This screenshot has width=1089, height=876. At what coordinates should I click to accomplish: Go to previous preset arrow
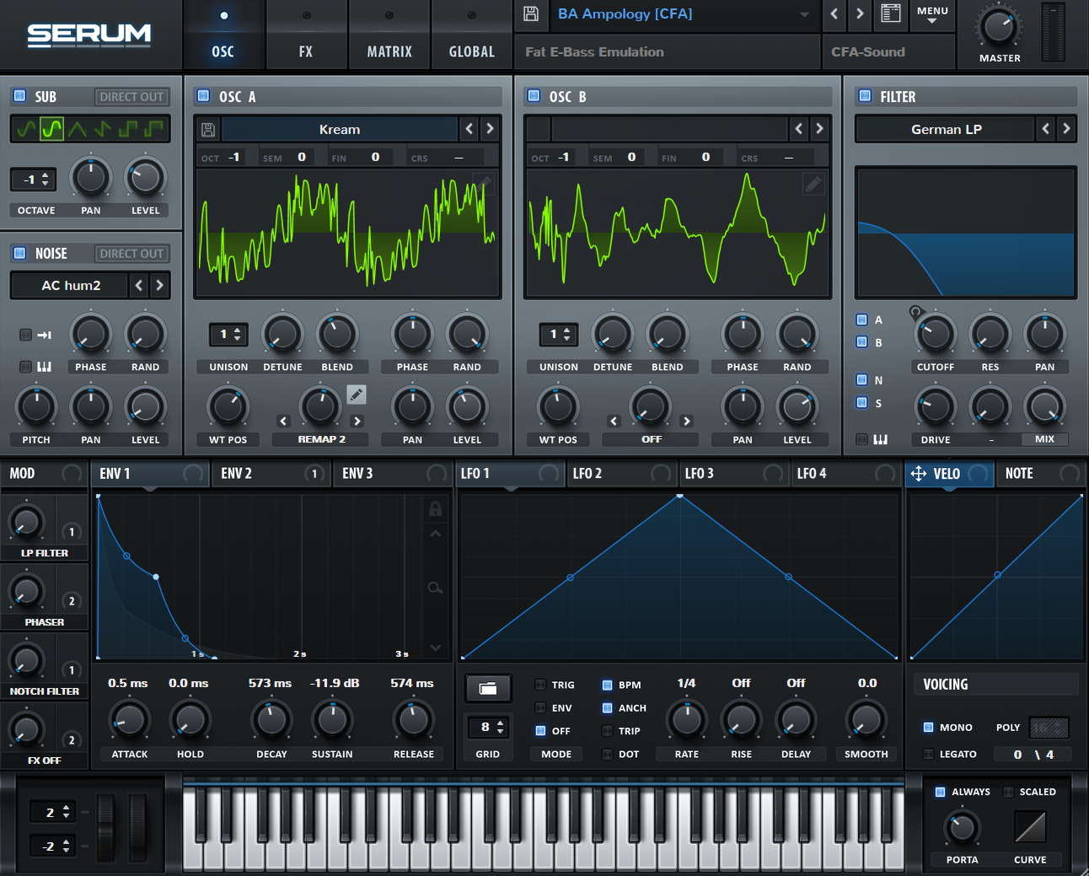[x=834, y=13]
